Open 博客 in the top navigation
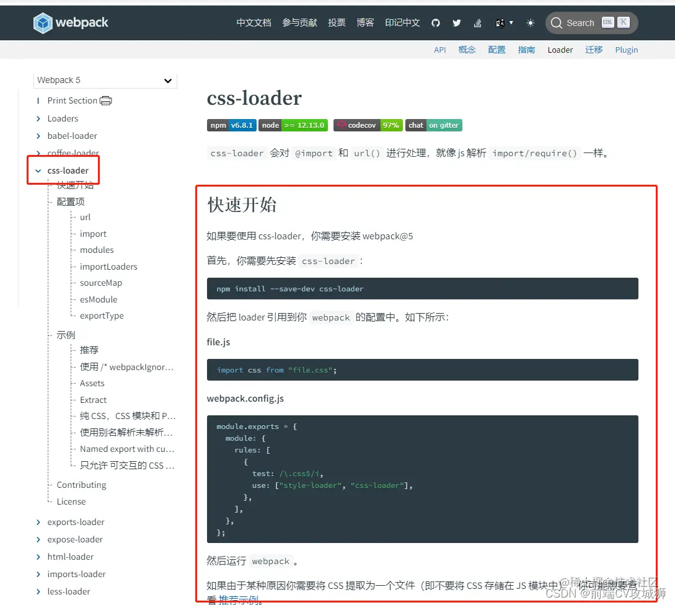 365,23
